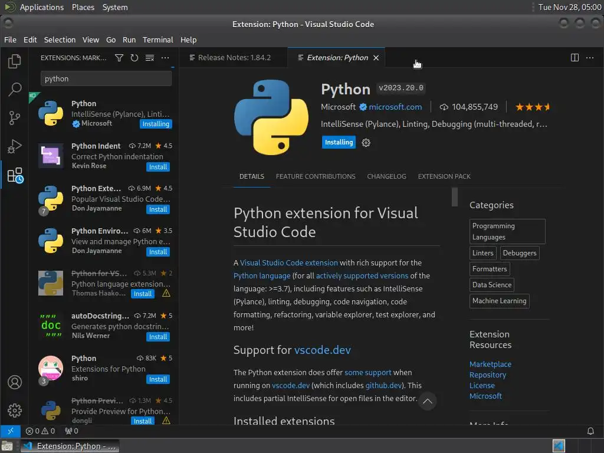
Task: Open the Search view in activity bar
Action: point(15,89)
